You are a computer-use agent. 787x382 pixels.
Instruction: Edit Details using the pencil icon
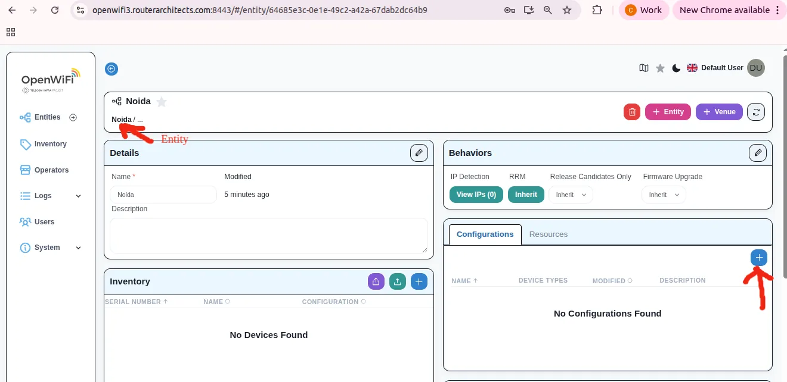(x=419, y=152)
